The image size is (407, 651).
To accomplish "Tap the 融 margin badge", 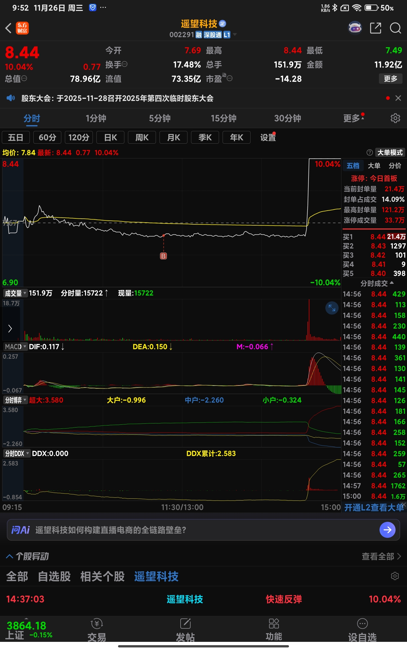I will click(x=199, y=35).
